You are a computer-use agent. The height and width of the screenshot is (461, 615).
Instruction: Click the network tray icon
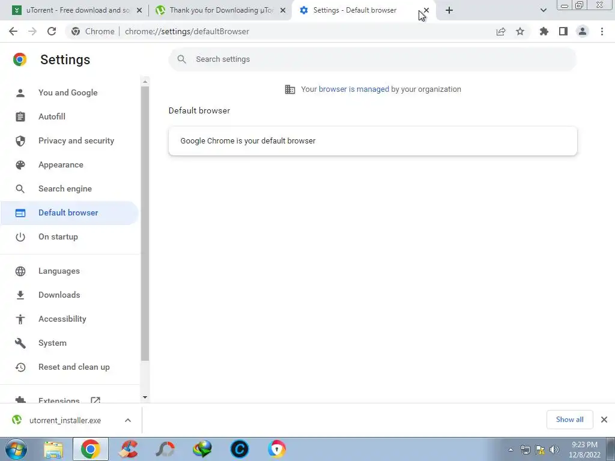click(525, 450)
